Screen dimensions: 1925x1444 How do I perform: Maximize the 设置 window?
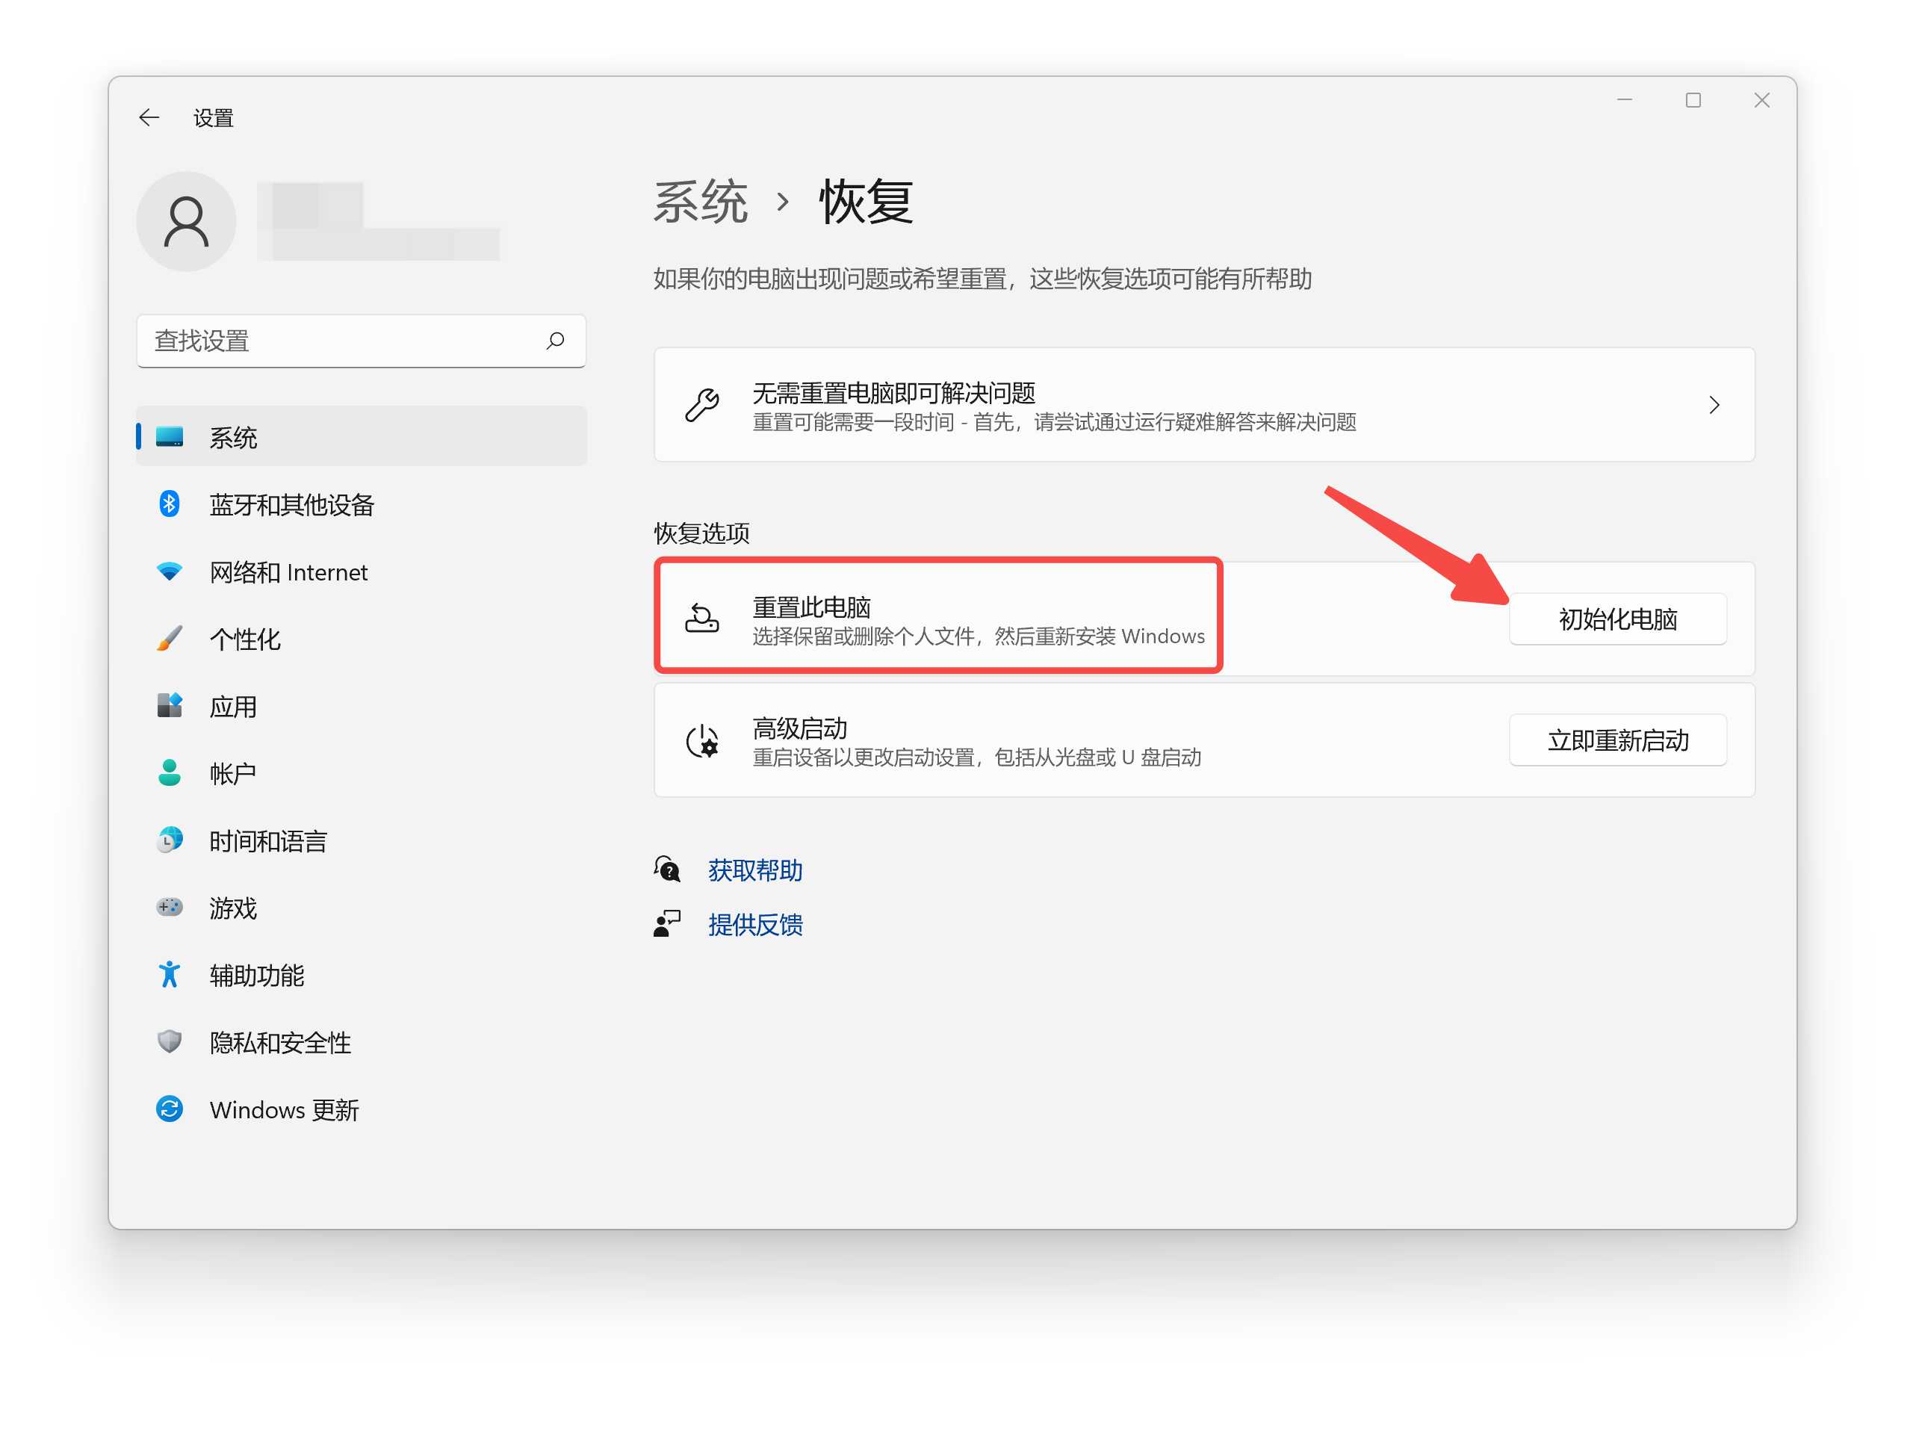1693,100
